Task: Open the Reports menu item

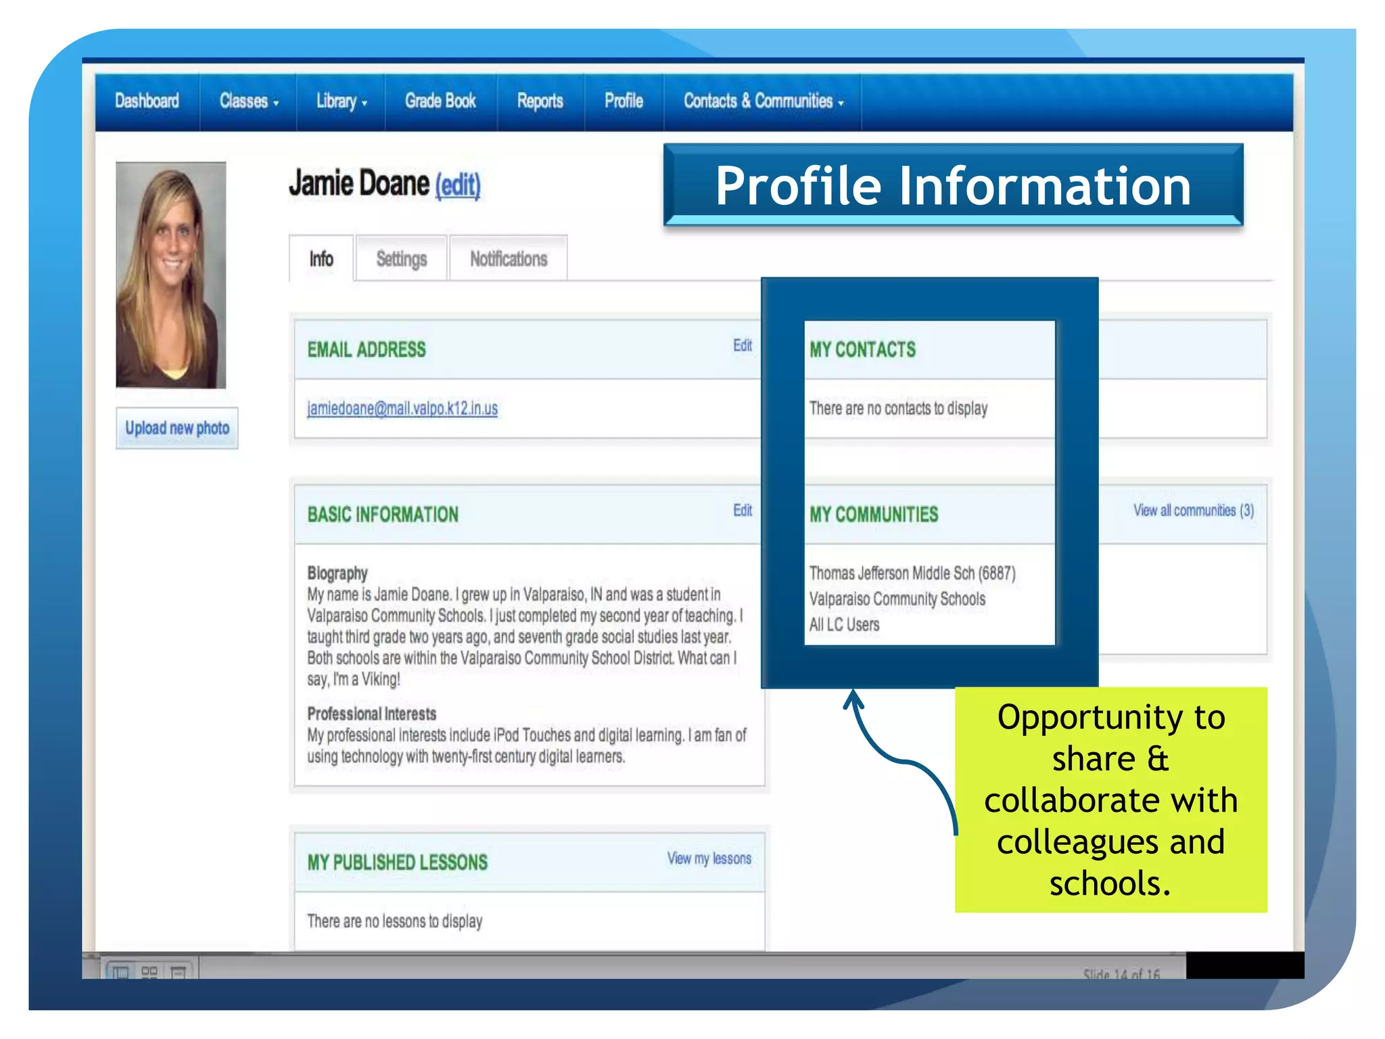Action: 540,101
